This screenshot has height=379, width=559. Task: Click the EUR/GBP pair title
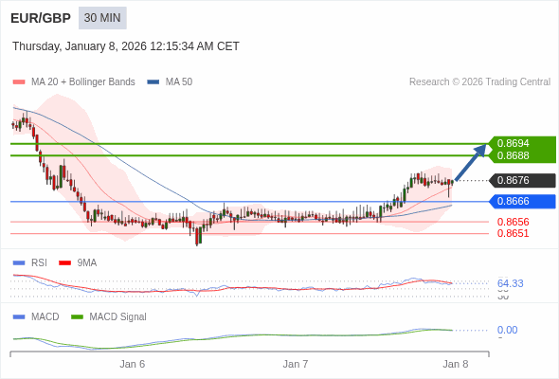click(41, 18)
